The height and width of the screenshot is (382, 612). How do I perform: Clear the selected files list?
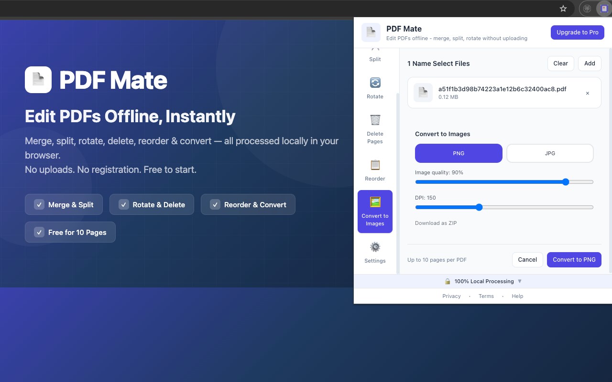(561, 64)
